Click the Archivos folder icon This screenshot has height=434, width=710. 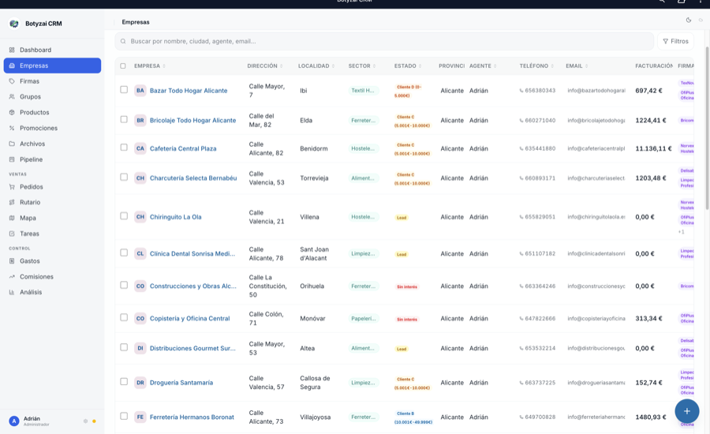[x=12, y=144]
